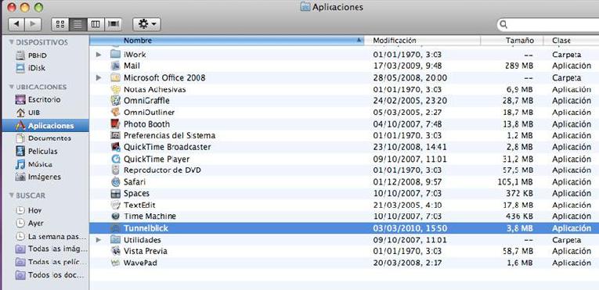Select the Utilidades folder icon
Image resolution: width=599 pixels, height=290 pixels.
pos(115,240)
